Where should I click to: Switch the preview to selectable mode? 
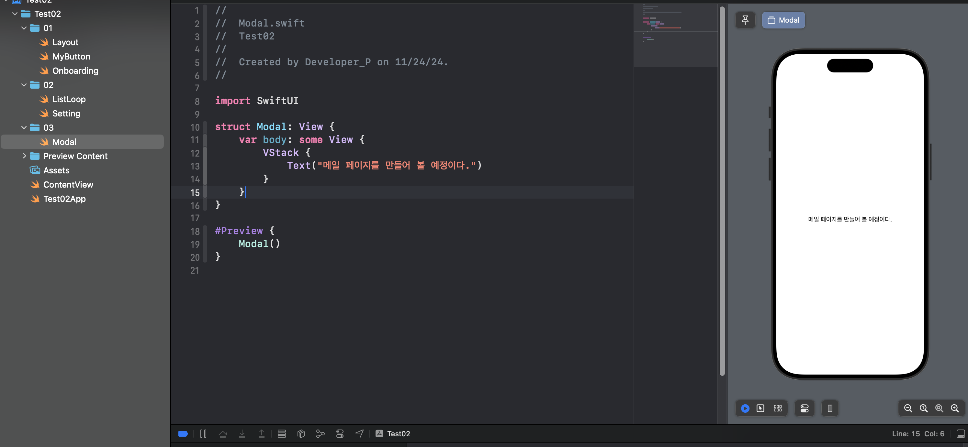tap(760, 408)
